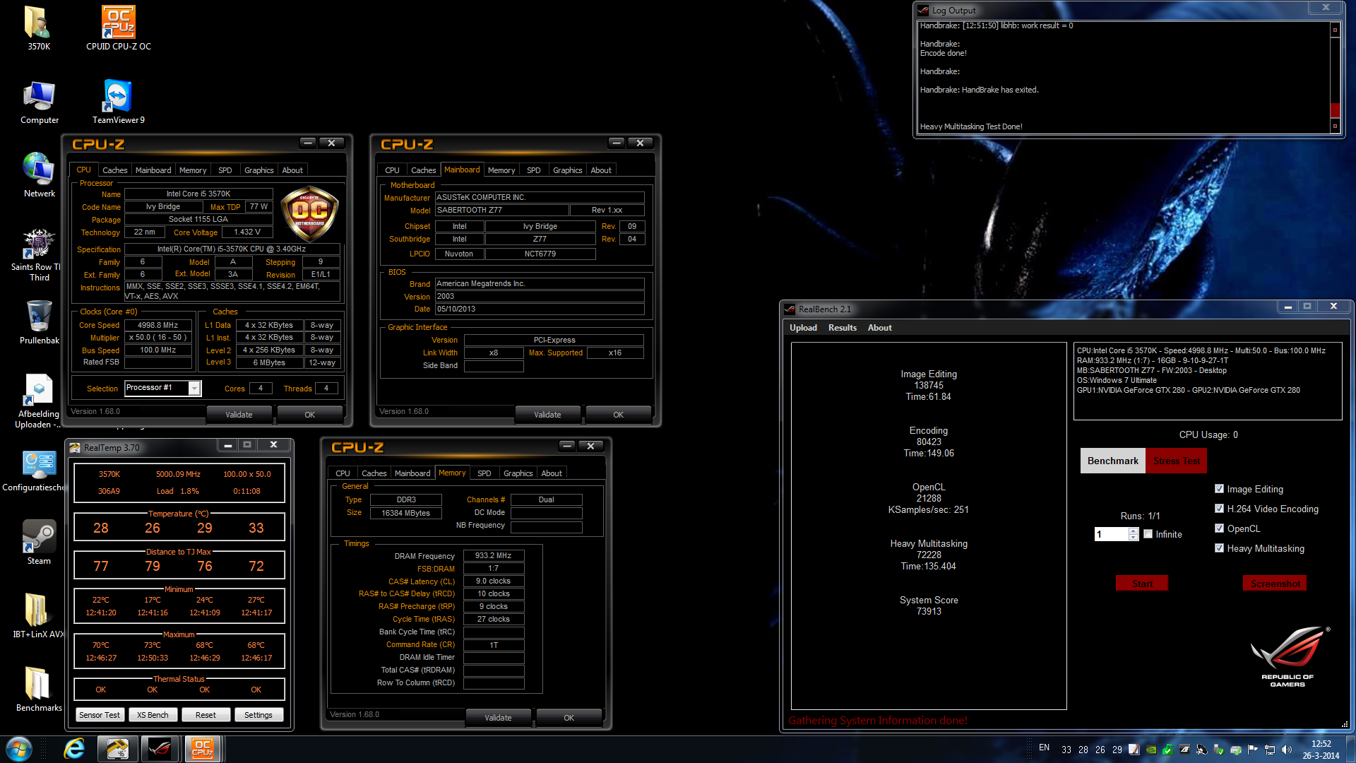The height and width of the screenshot is (763, 1356).
Task: Switch to Caches tab in CPU window
Action: pos(114,170)
